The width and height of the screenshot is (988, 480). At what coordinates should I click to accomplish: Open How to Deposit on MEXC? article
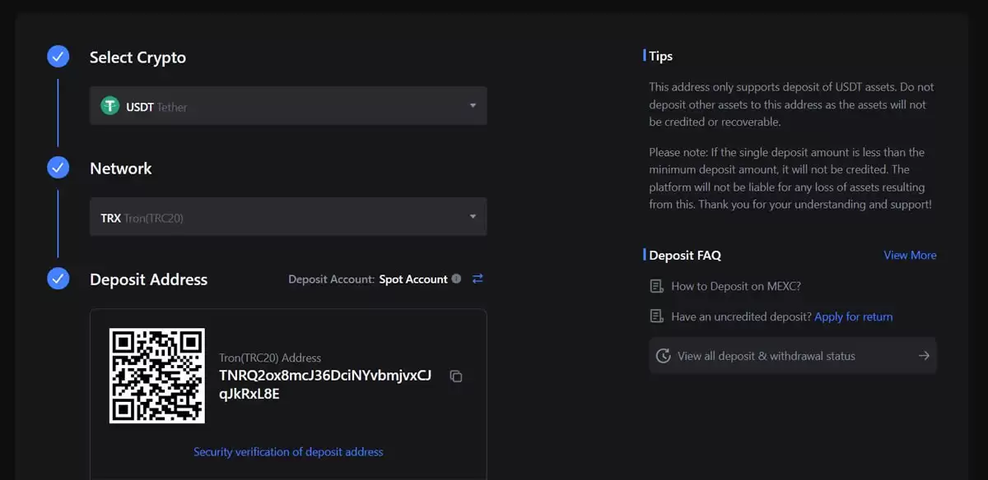pyautogui.click(x=736, y=286)
